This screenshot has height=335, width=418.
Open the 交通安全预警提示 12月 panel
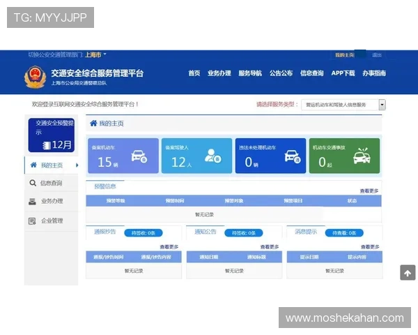point(51,135)
